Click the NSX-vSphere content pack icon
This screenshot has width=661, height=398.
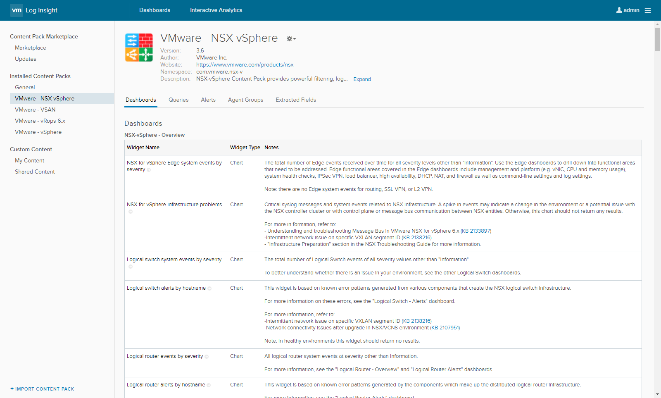pyautogui.click(x=139, y=48)
